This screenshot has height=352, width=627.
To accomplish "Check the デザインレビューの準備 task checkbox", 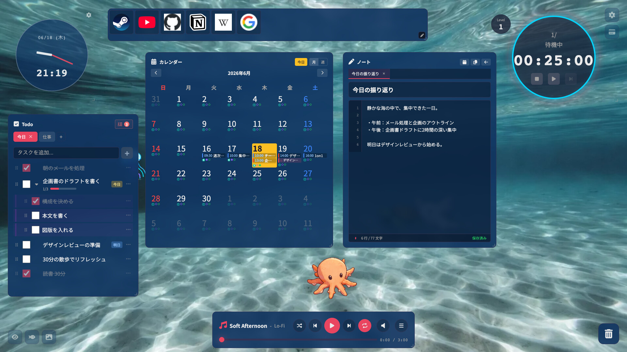I will tap(26, 245).
